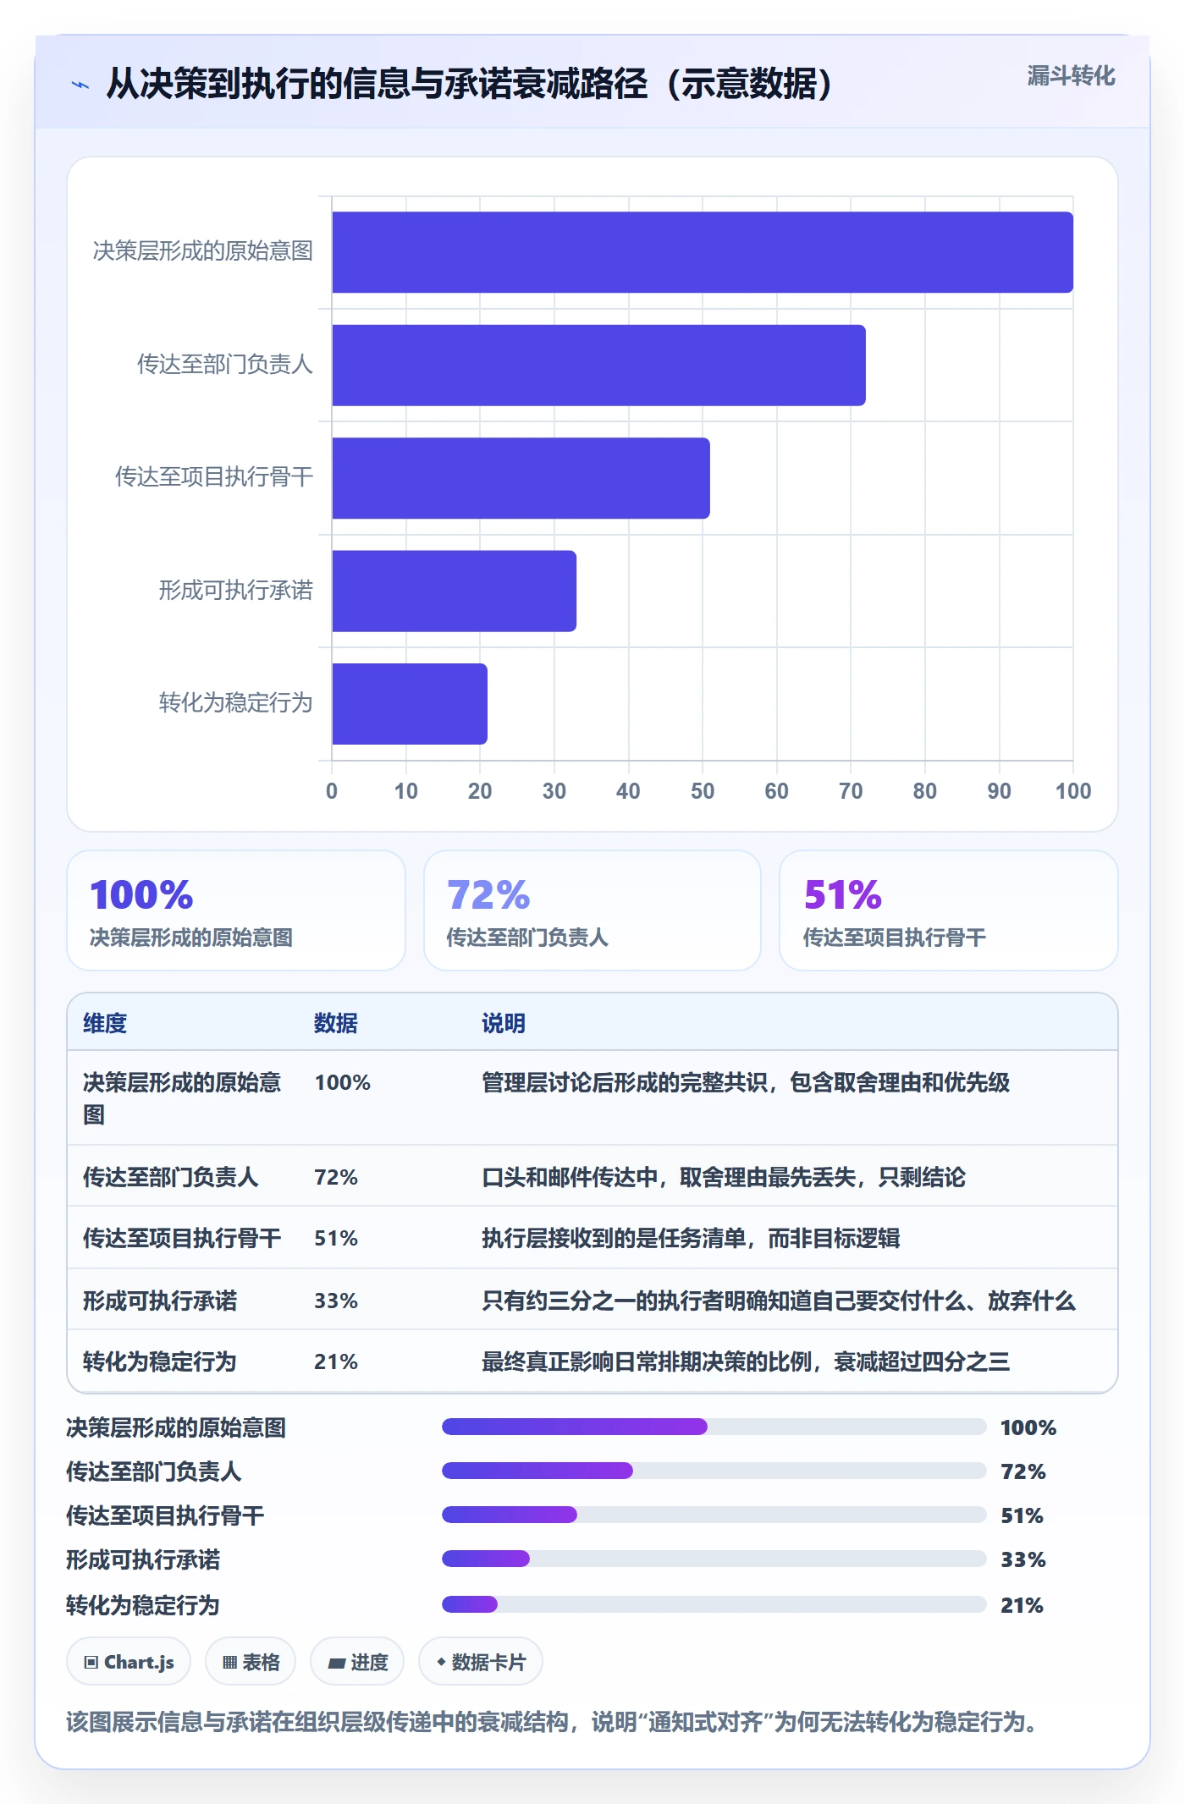Click the footer caption about 通知式对齐
The height and width of the screenshot is (1804, 1185).
555,1722
